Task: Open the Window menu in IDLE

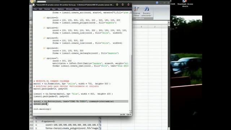Action: 69,9
